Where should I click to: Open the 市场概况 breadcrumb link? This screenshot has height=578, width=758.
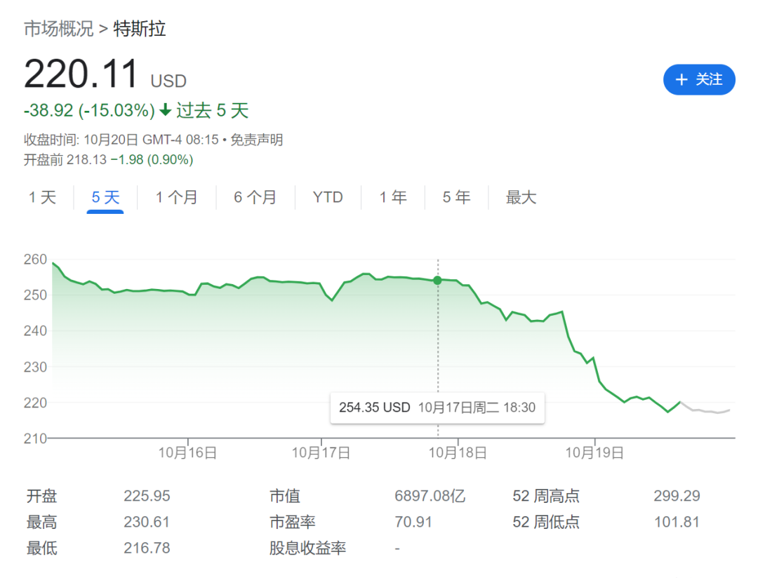pos(58,29)
